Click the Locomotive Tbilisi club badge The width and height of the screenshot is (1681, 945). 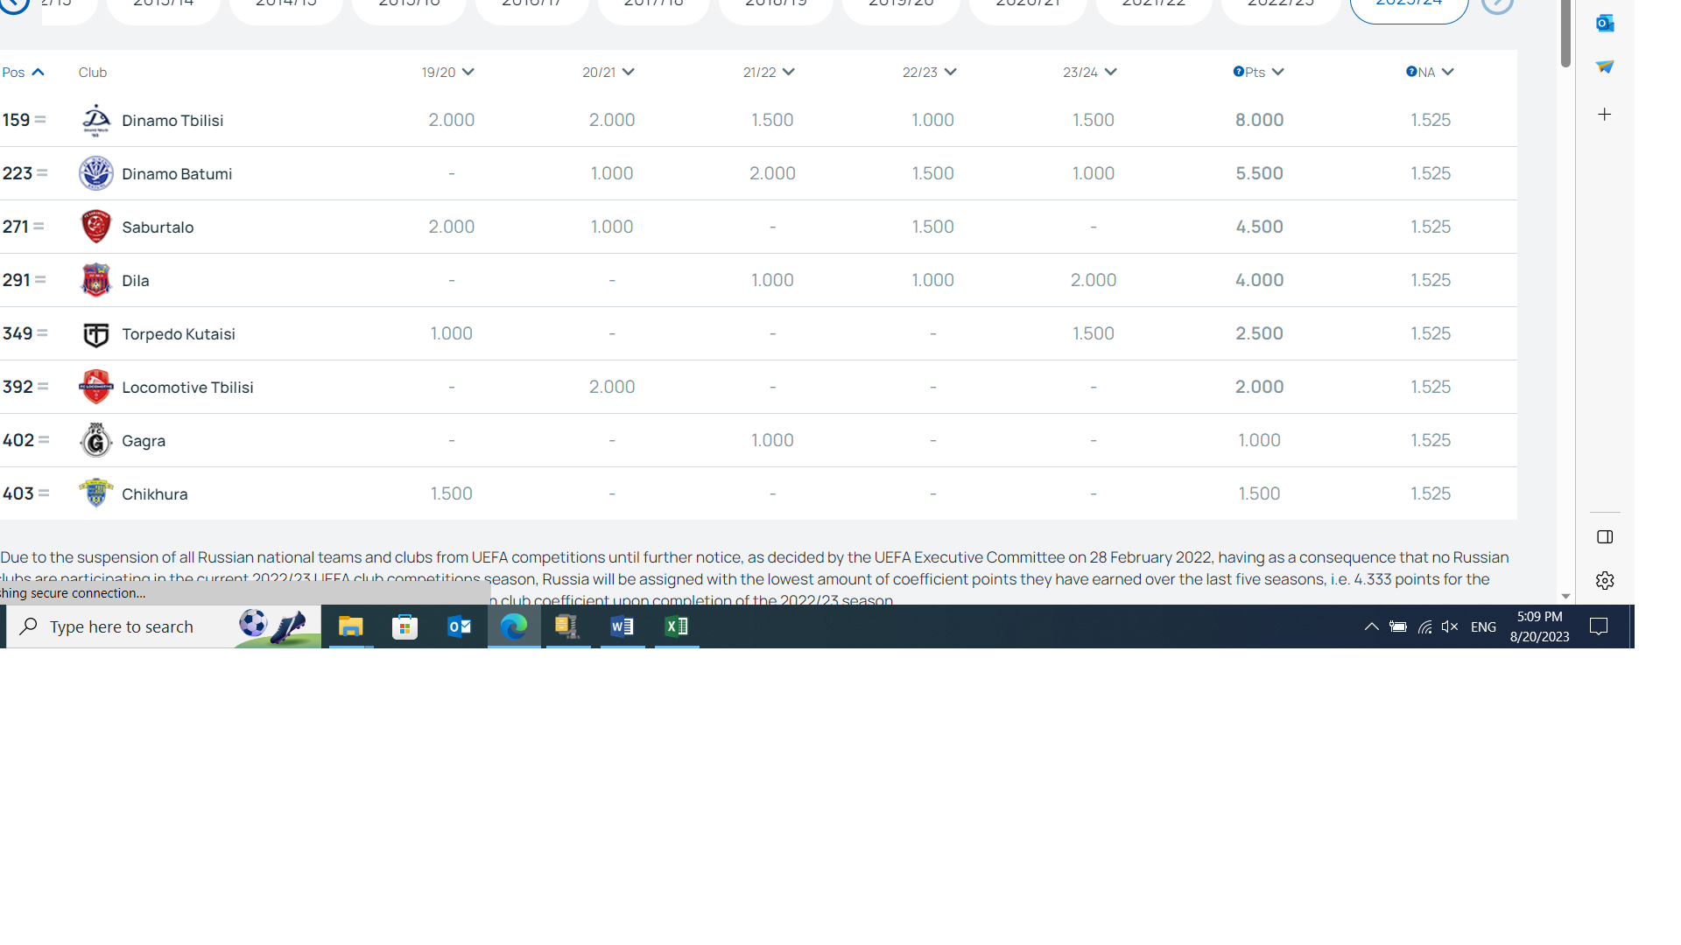click(95, 387)
